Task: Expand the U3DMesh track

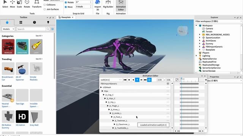Action: coord(101,87)
